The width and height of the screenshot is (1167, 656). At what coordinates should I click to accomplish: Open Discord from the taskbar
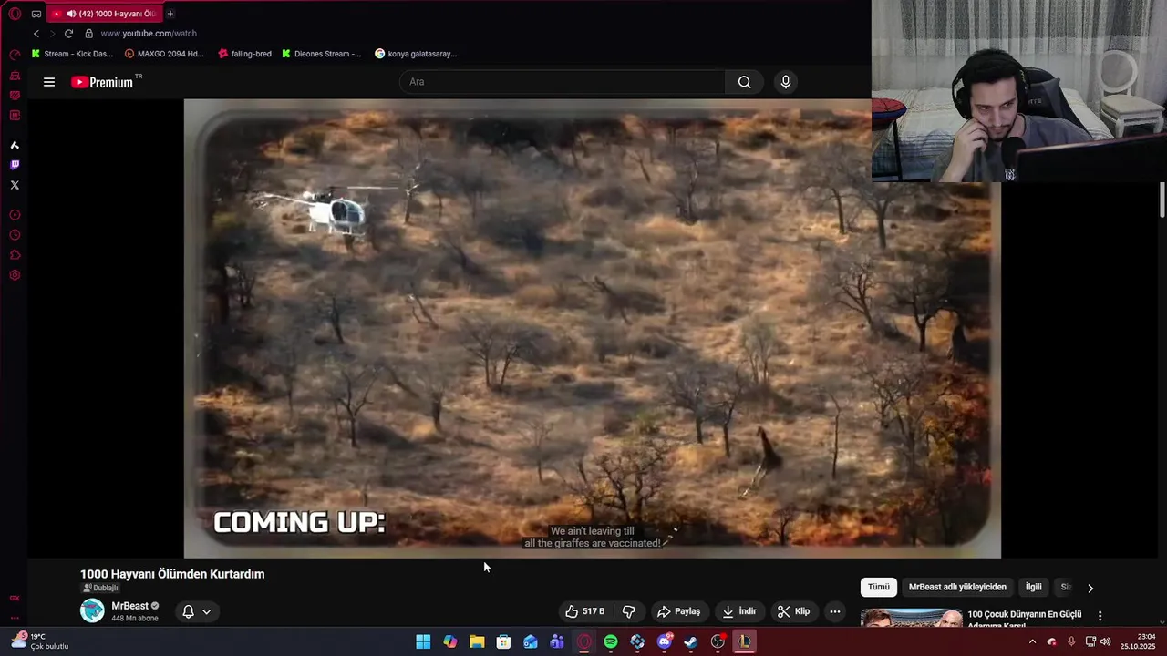[x=665, y=642]
